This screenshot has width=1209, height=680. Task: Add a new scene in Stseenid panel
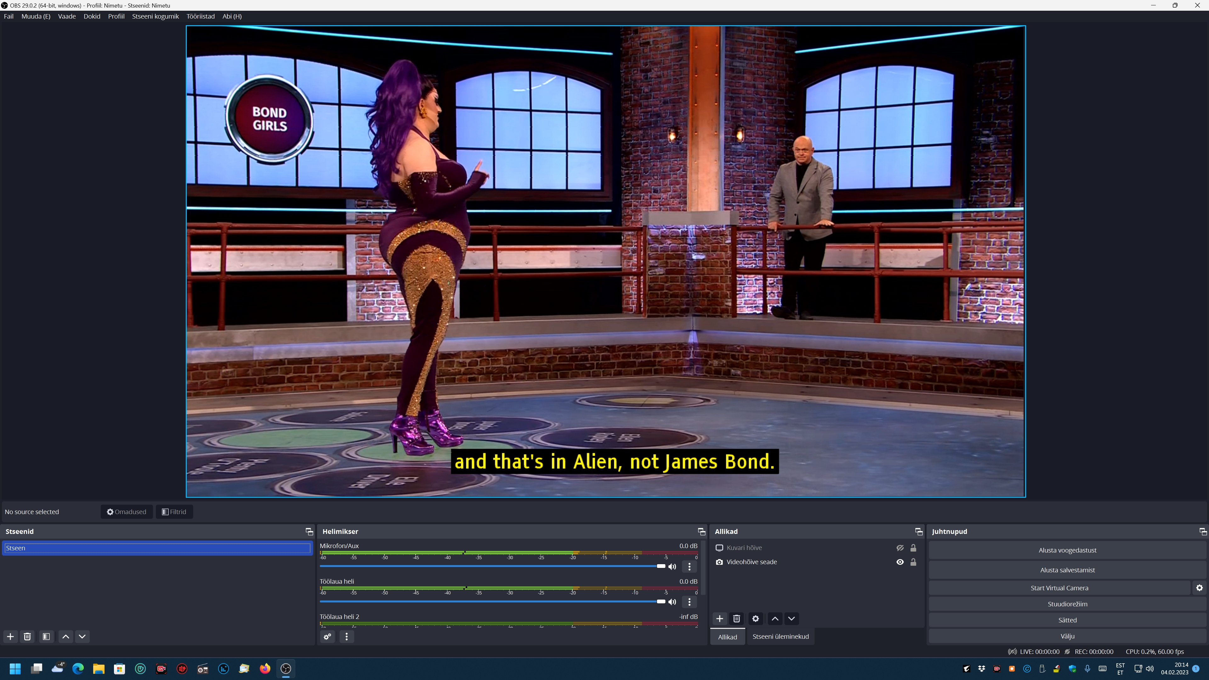[x=10, y=636]
